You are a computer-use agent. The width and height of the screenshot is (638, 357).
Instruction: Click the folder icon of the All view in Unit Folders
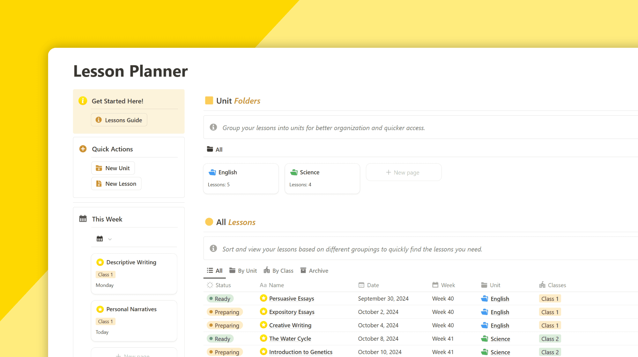(x=210, y=149)
